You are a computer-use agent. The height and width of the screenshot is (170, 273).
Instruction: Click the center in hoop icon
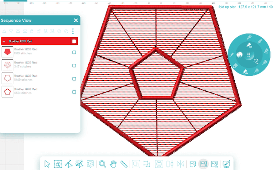click(x=159, y=164)
